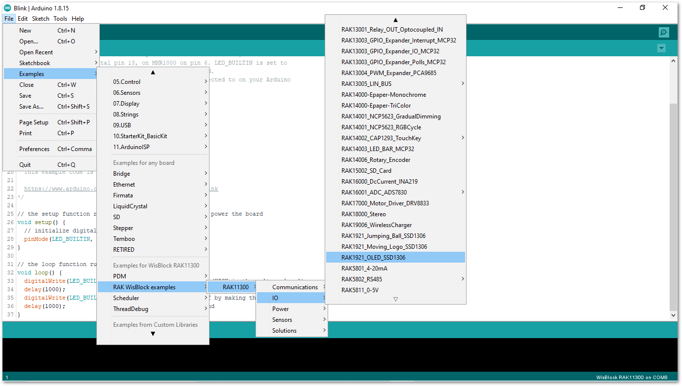682x386 pixels.
Task: Expand RAK14002_CAP1293_TouchKey submenu
Action: [395, 138]
